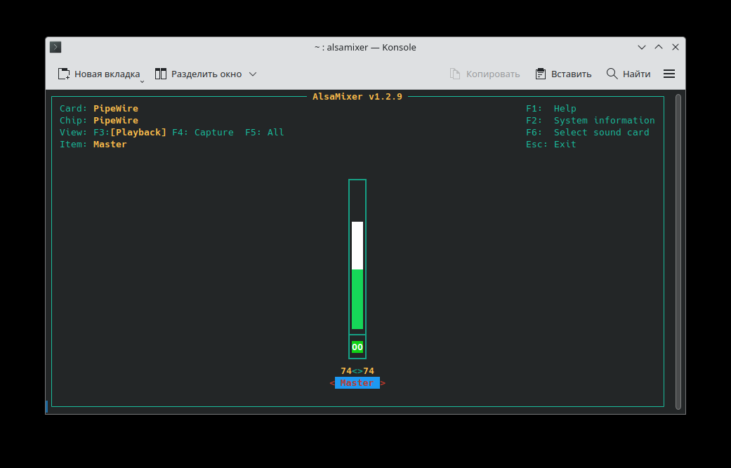Click the F5: All view option
This screenshot has width=731, height=468.
[x=264, y=132]
